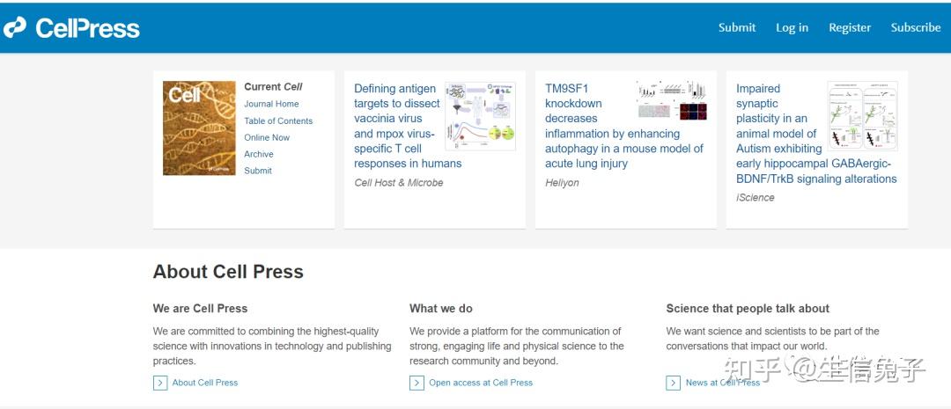The height and width of the screenshot is (409, 951).
Task: Open the TM9SF1 article figure thumbnail
Action: 672,100
